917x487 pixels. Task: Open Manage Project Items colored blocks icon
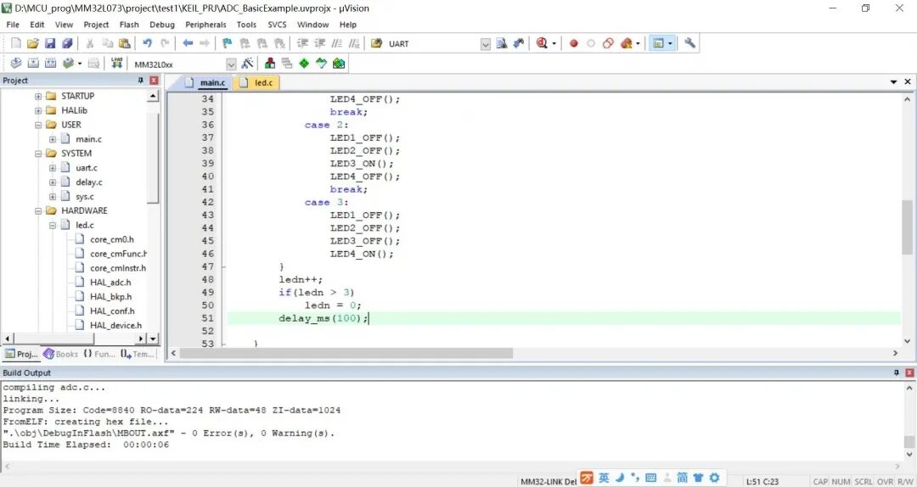click(x=270, y=63)
